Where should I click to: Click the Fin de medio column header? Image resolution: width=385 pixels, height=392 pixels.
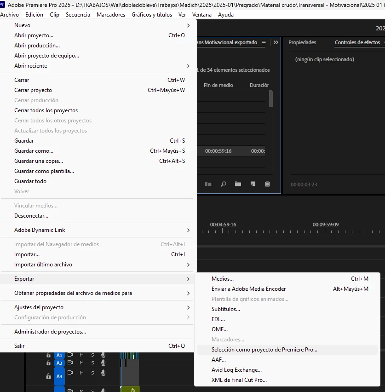tap(218, 85)
